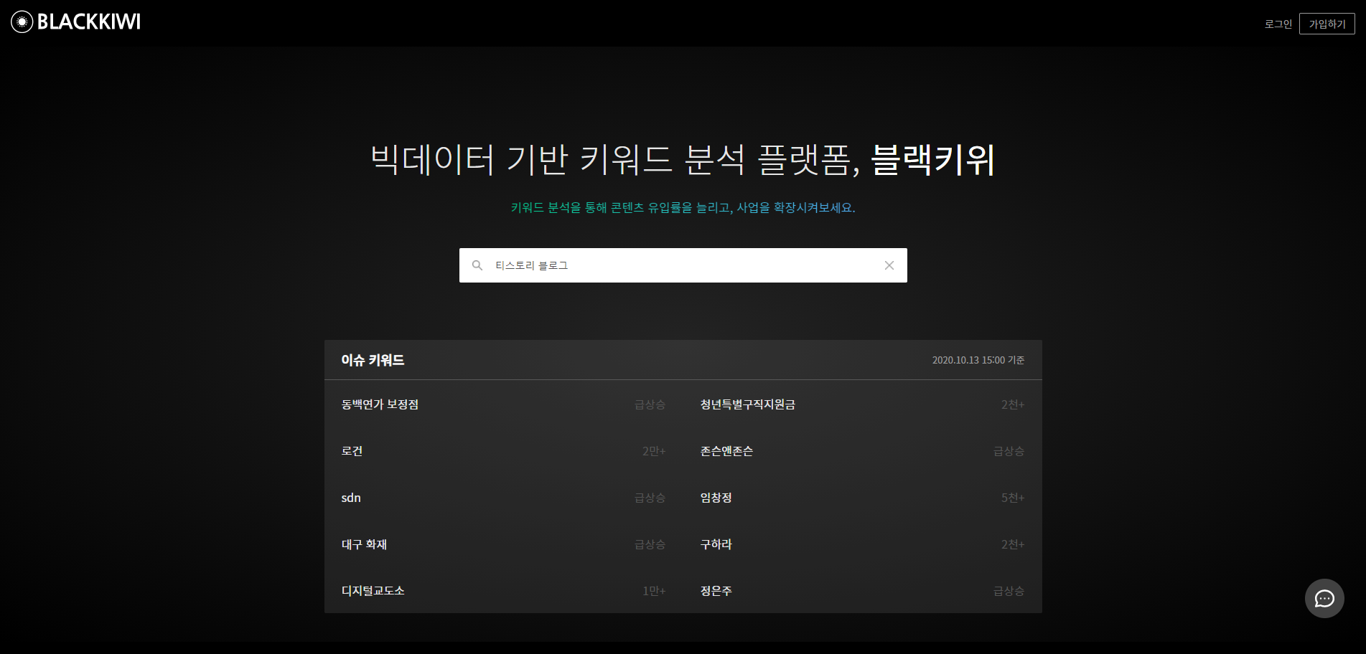The height and width of the screenshot is (654, 1366).
Task: Open issue keyword sdn
Action: (x=351, y=498)
